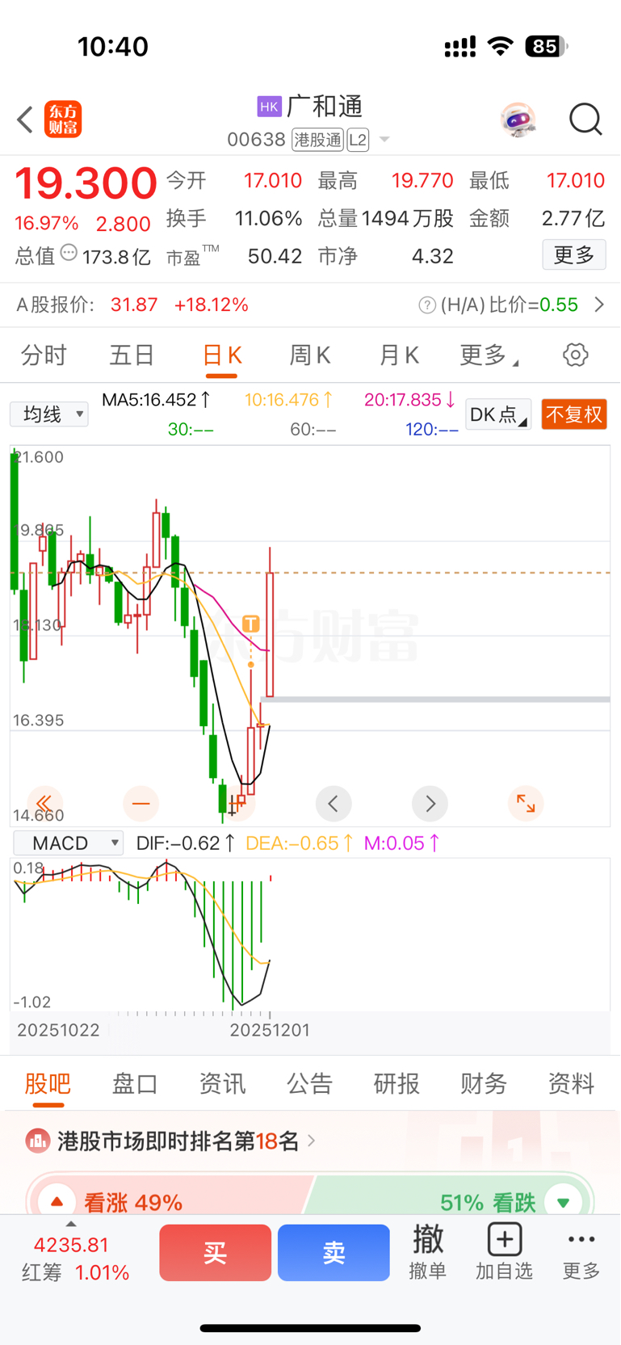Open chart settings gear icon
The height and width of the screenshot is (1345, 621).
(x=576, y=355)
